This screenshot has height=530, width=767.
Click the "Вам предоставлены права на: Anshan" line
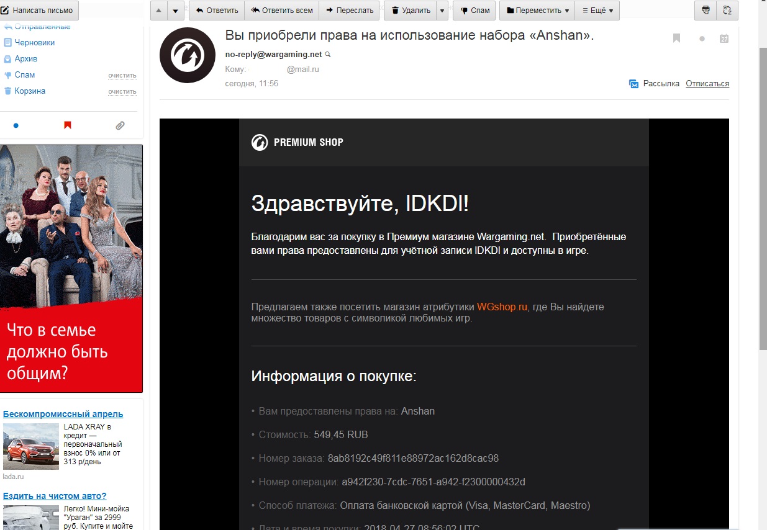point(343,411)
